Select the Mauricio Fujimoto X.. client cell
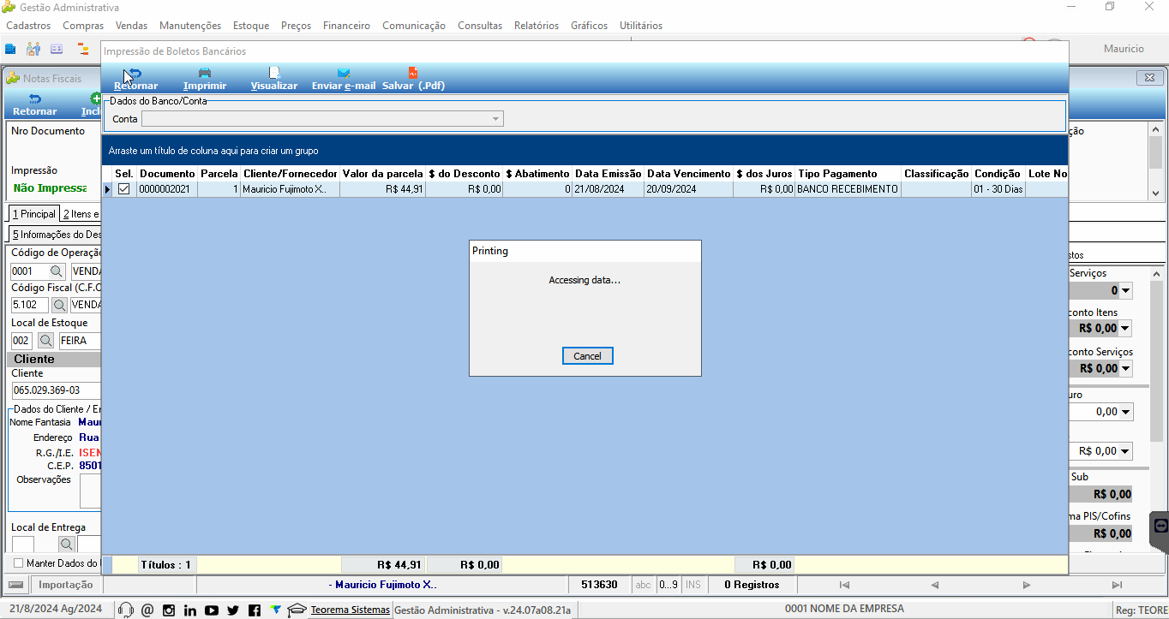 click(x=289, y=189)
